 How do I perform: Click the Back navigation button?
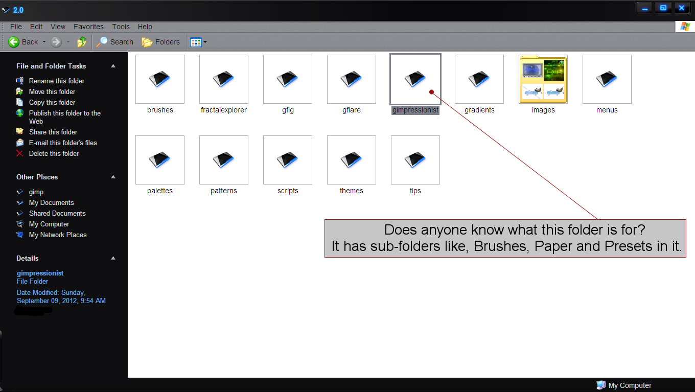(23, 42)
